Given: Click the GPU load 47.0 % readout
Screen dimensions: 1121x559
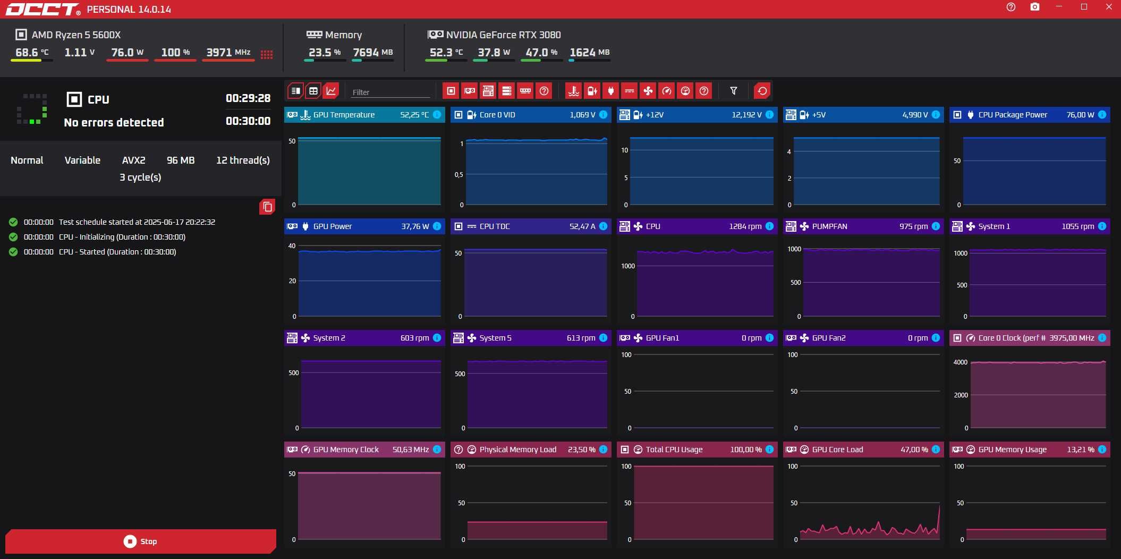Looking at the screenshot, I should (541, 53).
